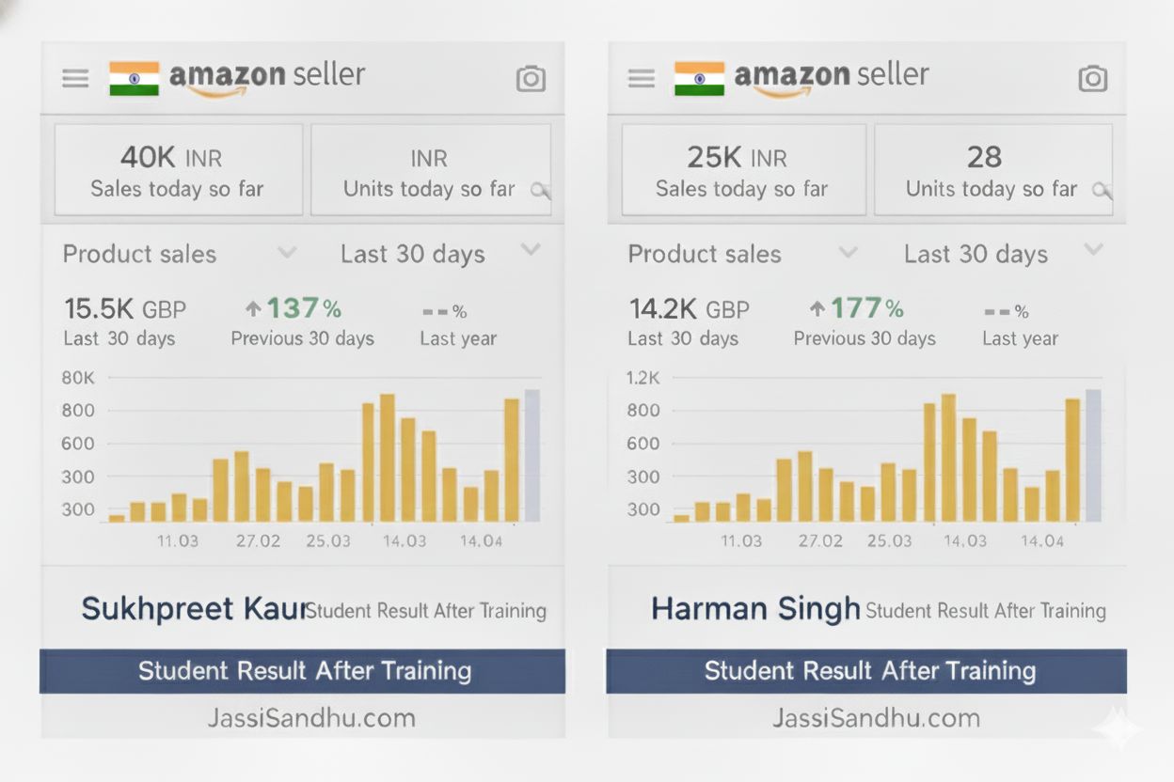Viewport: 1174px width, 782px height.
Task: Select the blue Student Result banner, right
Action: 866,671
